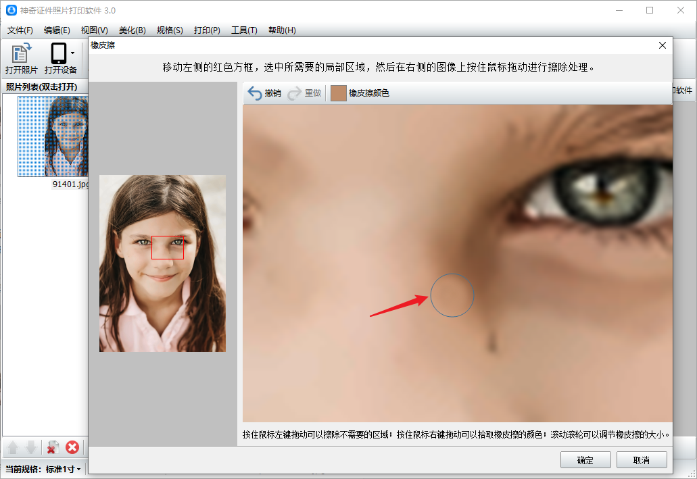
Task: Open the 规格(S) menu
Action: (x=170, y=30)
